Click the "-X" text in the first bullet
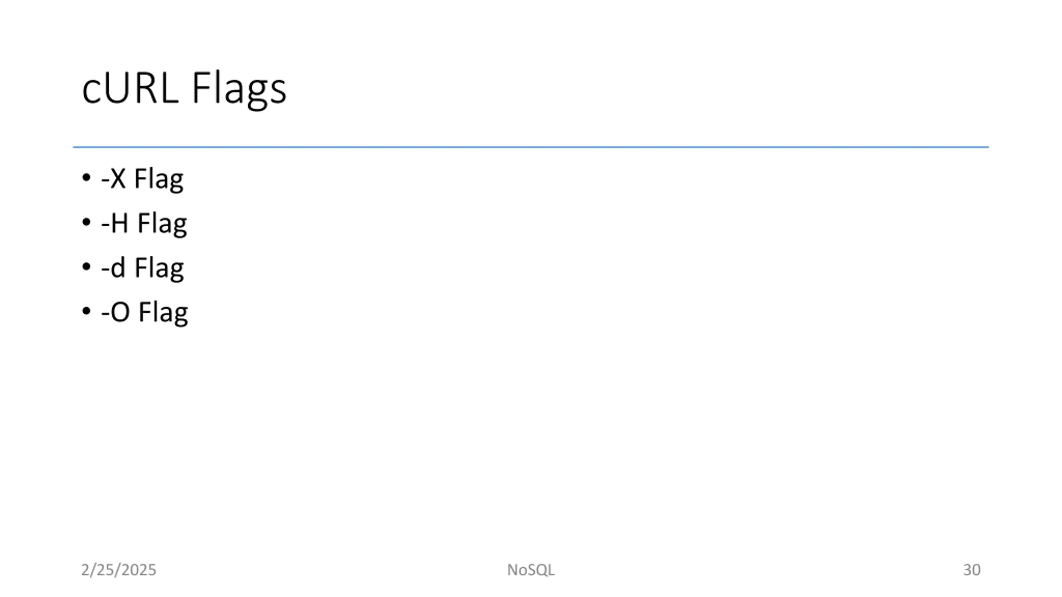The height and width of the screenshot is (597, 1062). pos(113,179)
